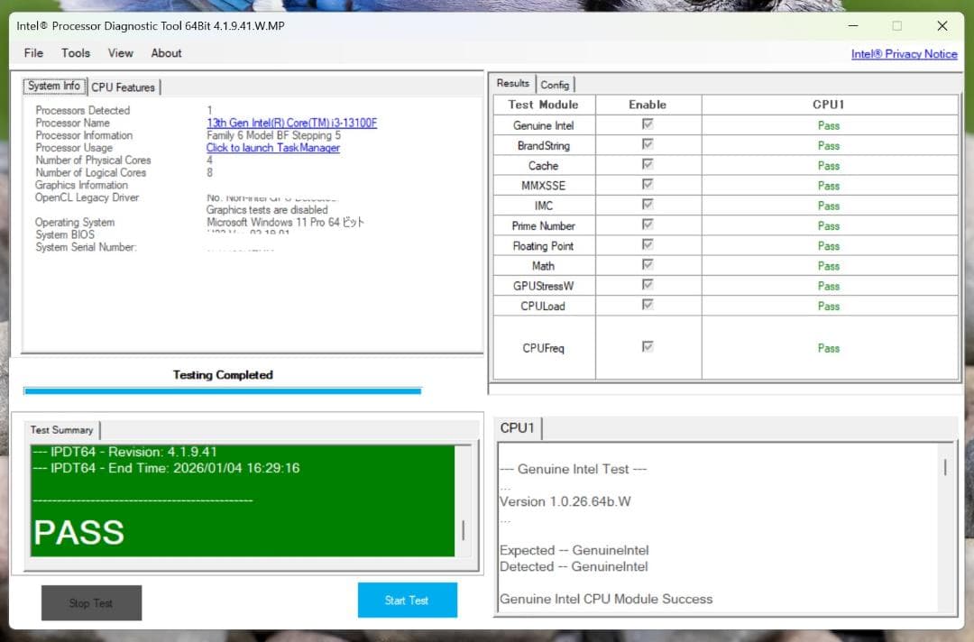Minimize the Intel Processor Diagnostic Tool window
Image resolution: width=974 pixels, height=642 pixels.
853,26
